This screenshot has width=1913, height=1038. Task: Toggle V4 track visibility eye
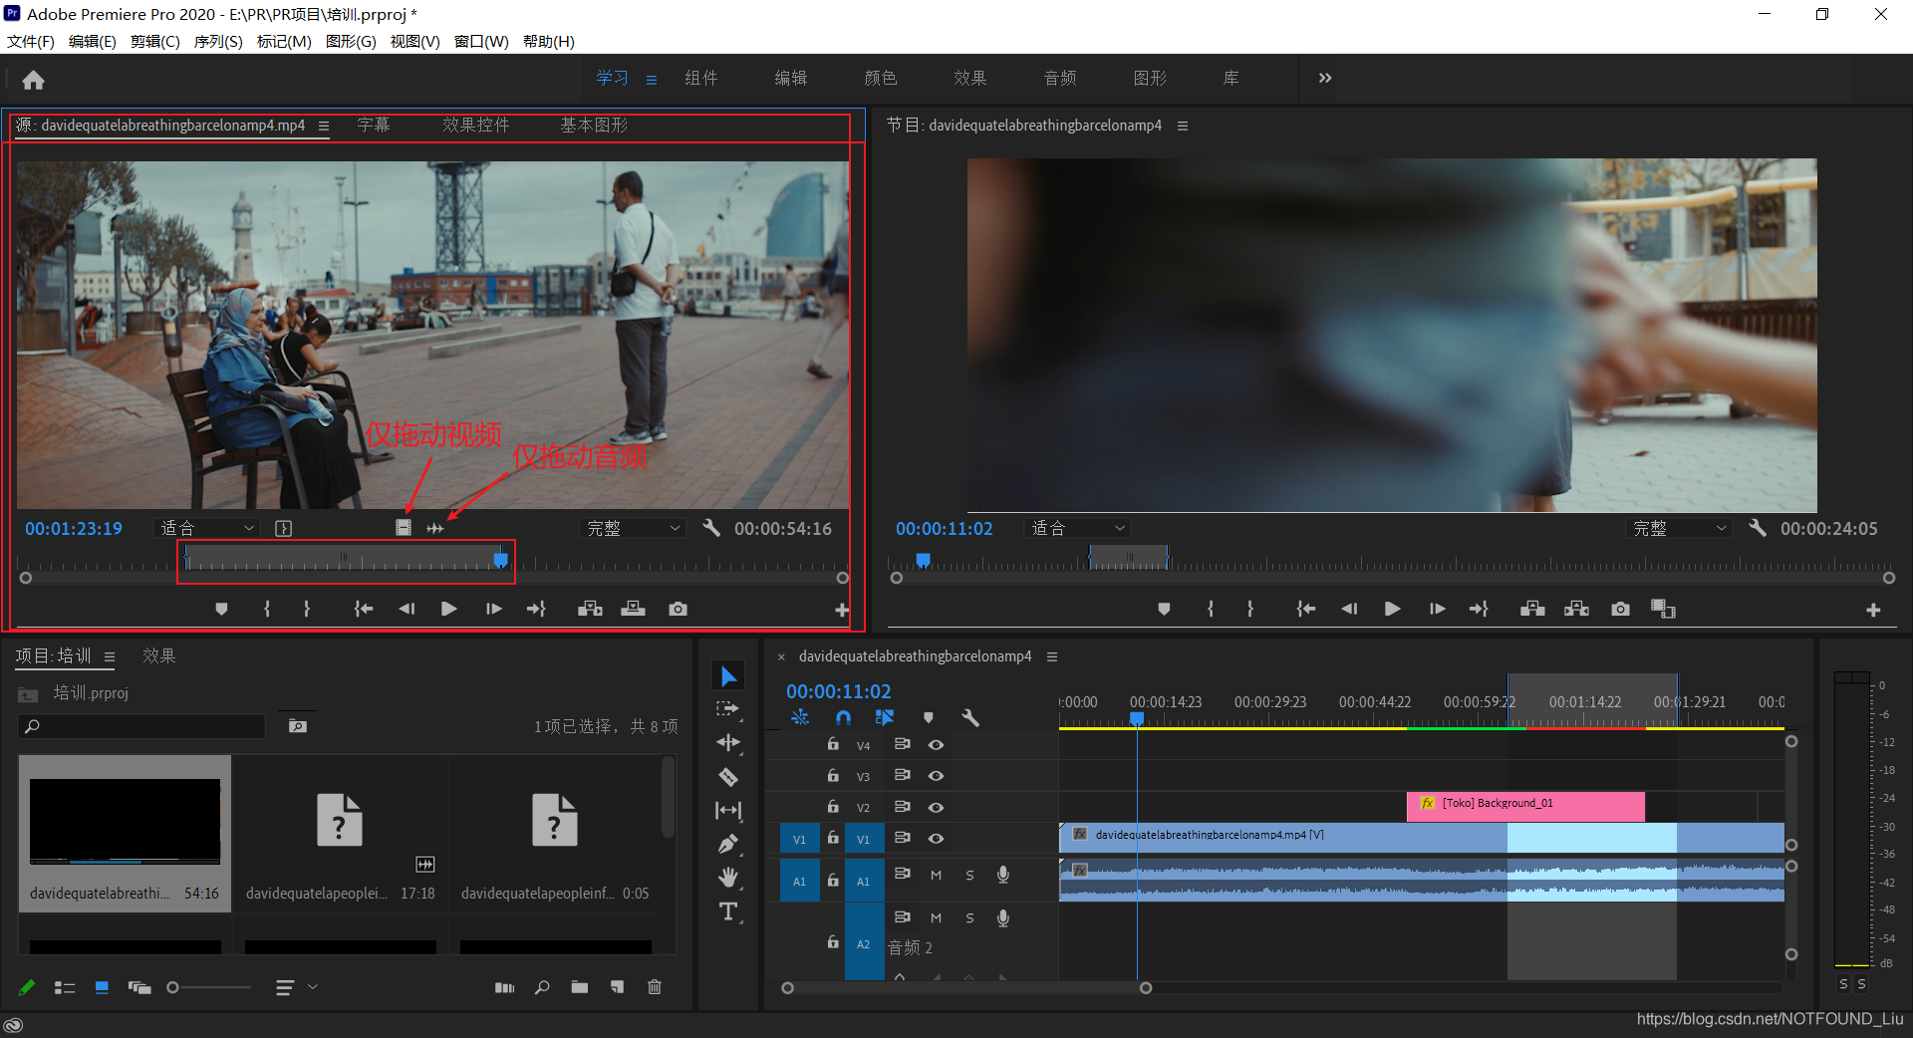[x=936, y=745]
